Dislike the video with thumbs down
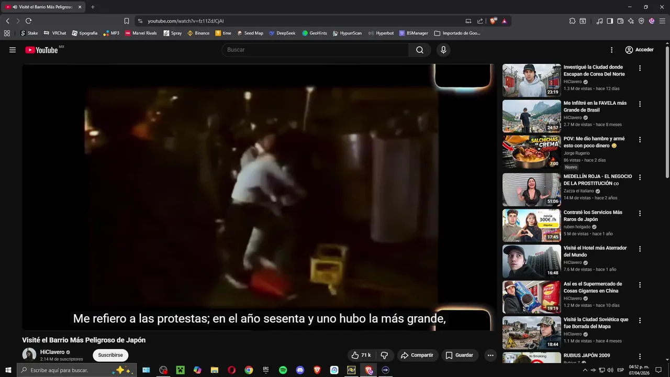The width and height of the screenshot is (670, 377). [x=384, y=355]
